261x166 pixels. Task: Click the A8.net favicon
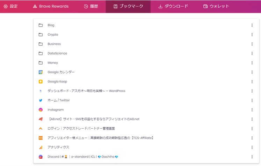point(41,119)
